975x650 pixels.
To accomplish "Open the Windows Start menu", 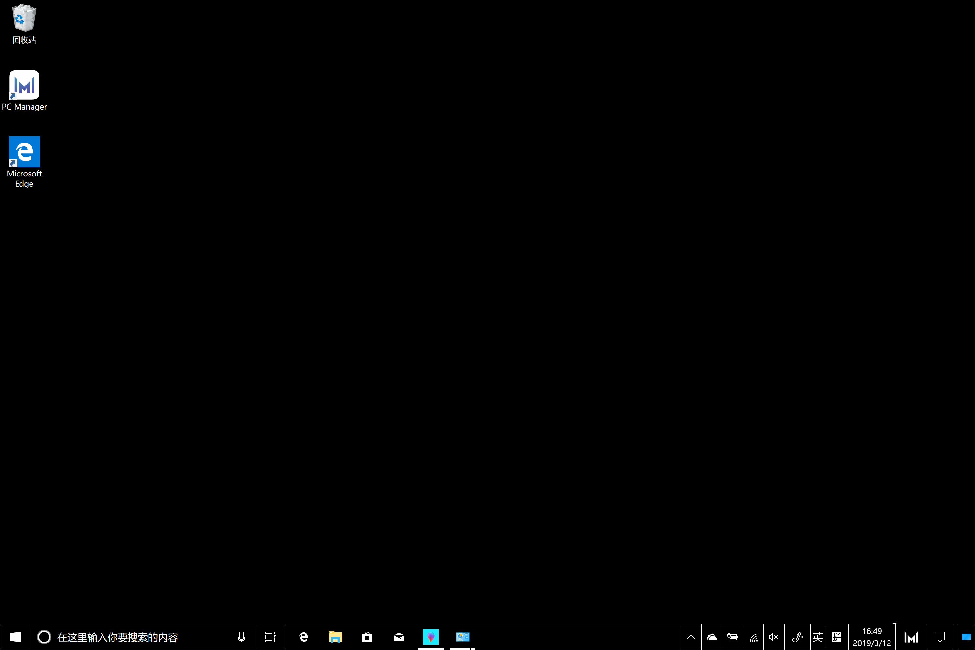I will [x=15, y=637].
